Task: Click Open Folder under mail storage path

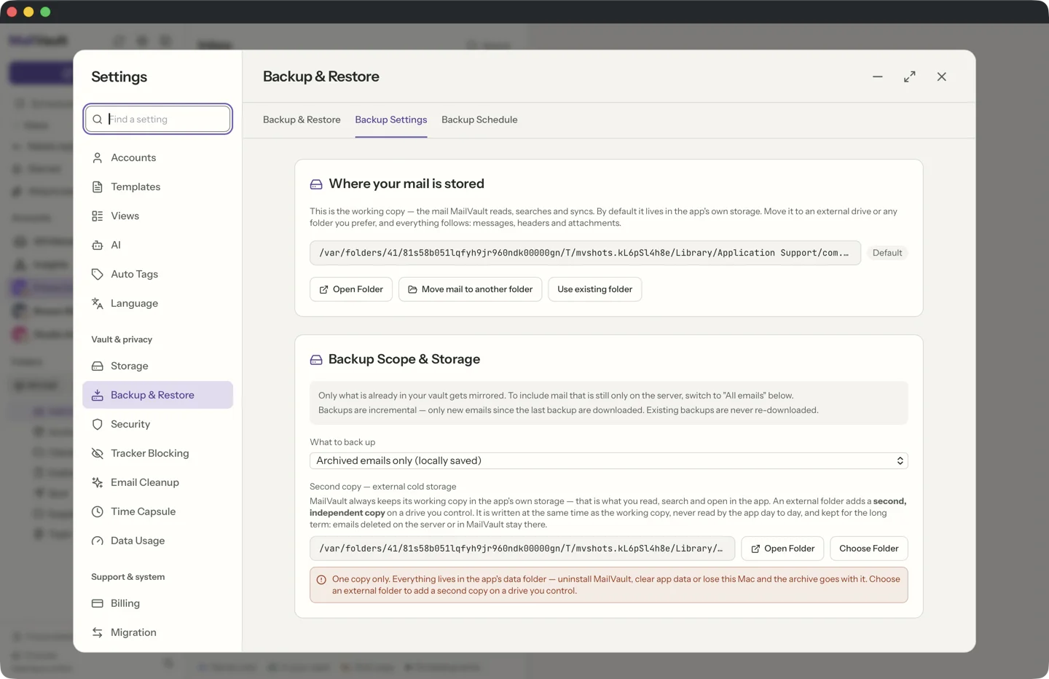Action: point(351,289)
